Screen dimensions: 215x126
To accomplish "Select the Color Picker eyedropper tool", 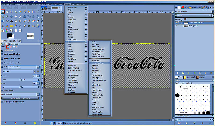I will (x=38, y=12).
